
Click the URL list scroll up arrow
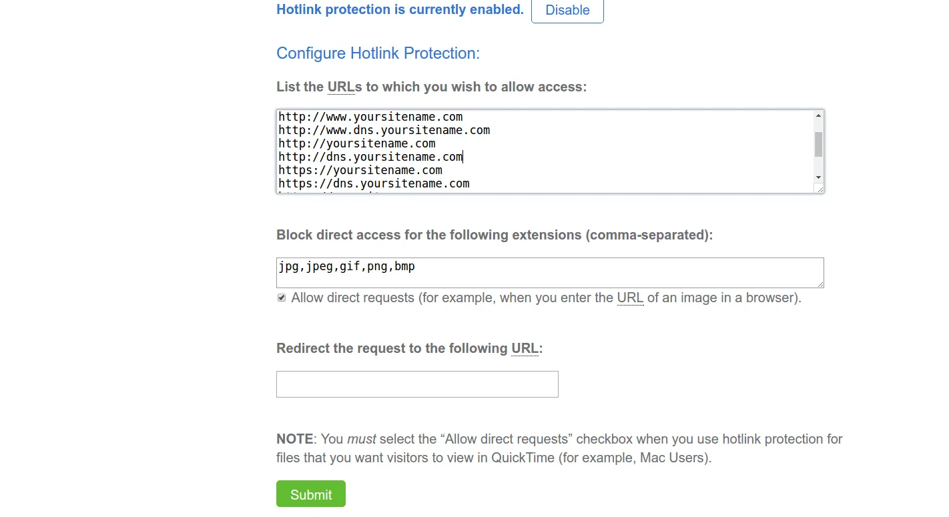818,116
